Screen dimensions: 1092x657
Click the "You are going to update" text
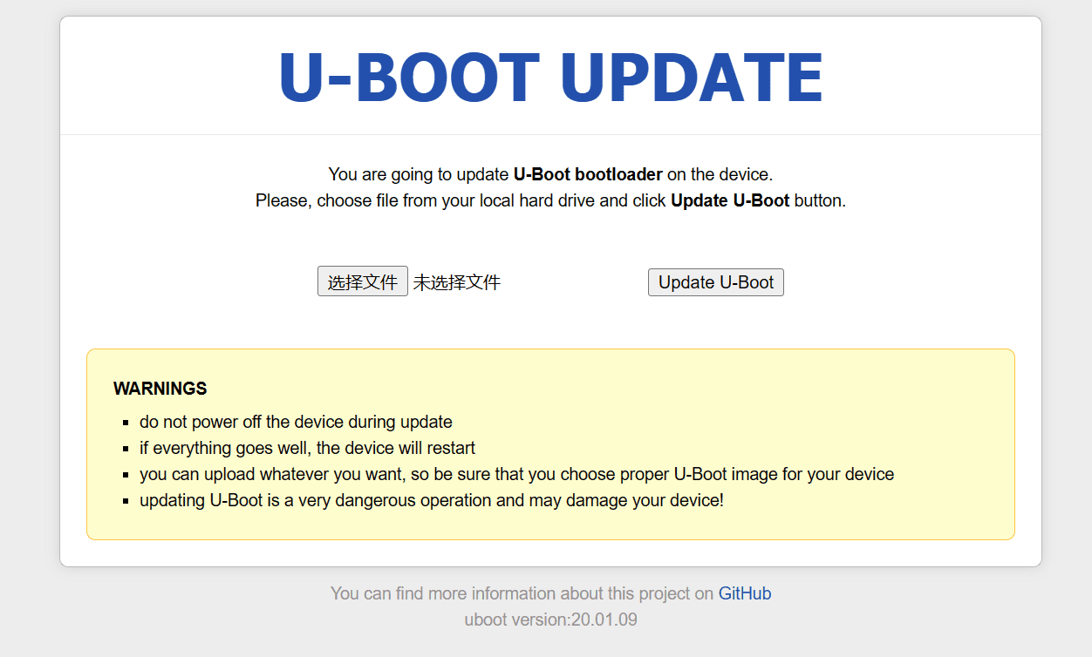[x=420, y=174]
